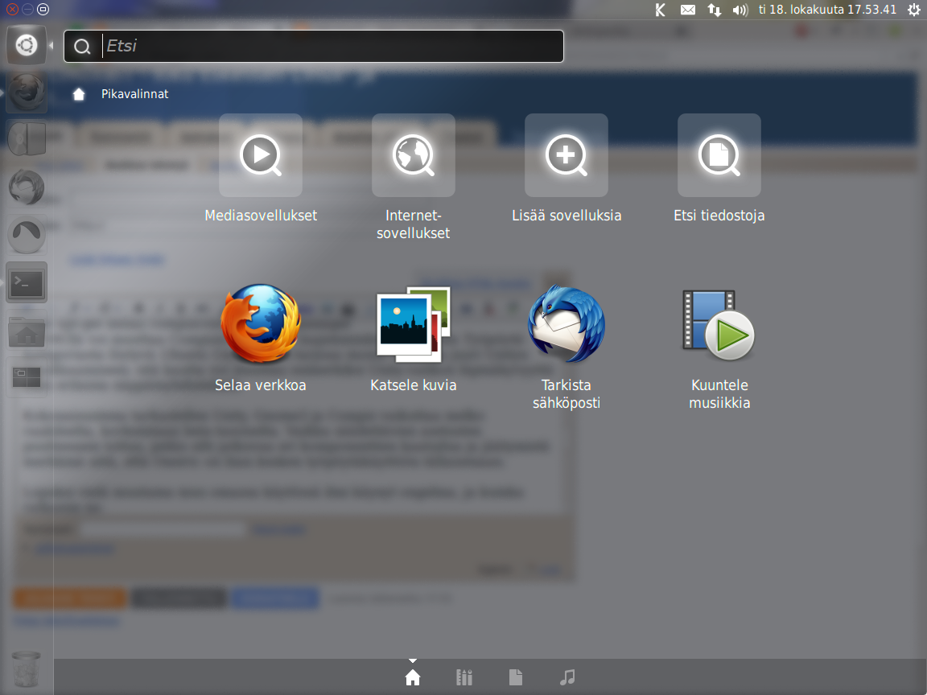The width and height of the screenshot is (927, 695).
Task: Select the home lens tab at bottom
Action: point(413,677)
